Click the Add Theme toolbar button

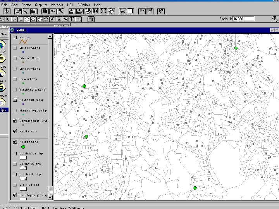tap(7, 11)
